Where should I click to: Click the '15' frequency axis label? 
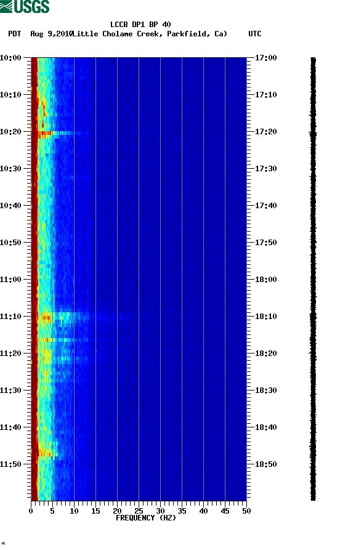[96, 511]
